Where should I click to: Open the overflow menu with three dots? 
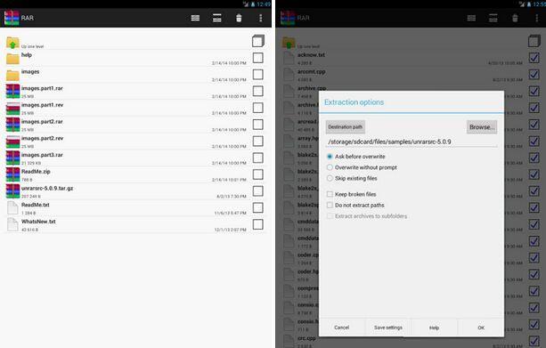(x=260, y=18)
